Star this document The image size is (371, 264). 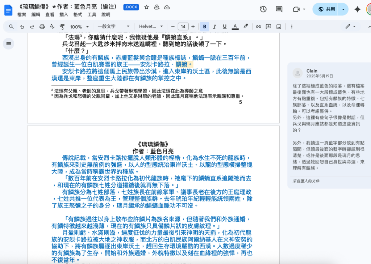(x=147, y=7)
